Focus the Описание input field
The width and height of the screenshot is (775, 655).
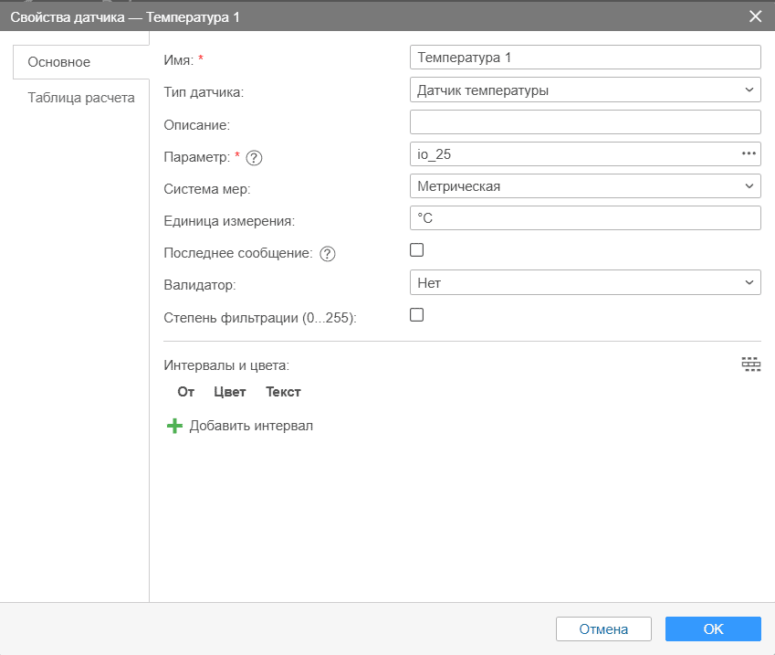pos(585,121)
